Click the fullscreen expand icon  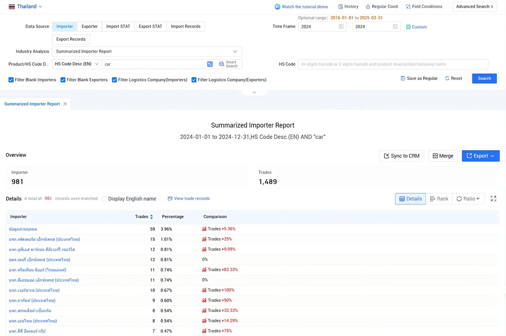[x=493, y=198]
